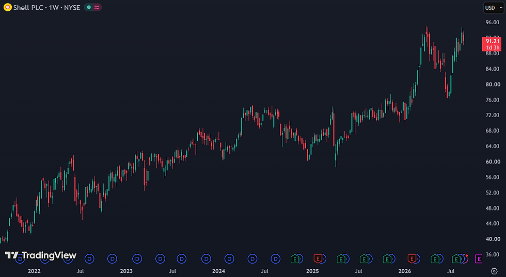Click dividend marker just after the 2023 label

coord(137,258)
